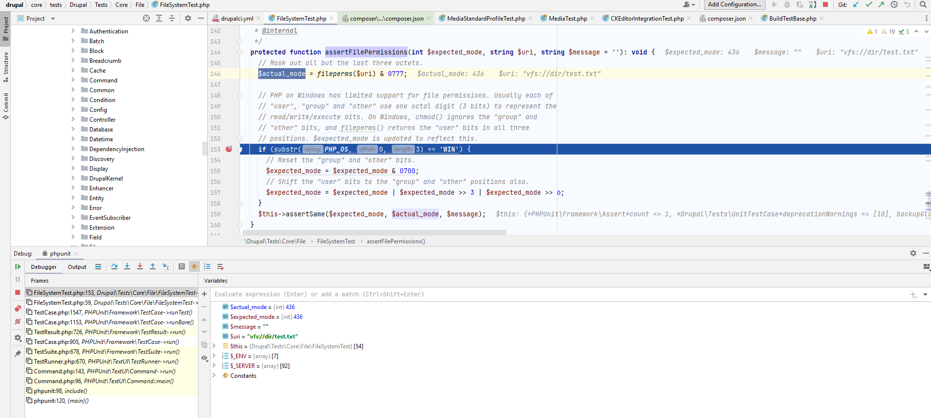Click the Add Configuration button
This screenshot has width=931, height=418.
coord(734,4)
